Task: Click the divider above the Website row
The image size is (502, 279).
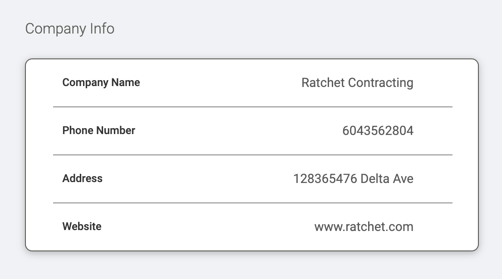Action: [253, 202]
